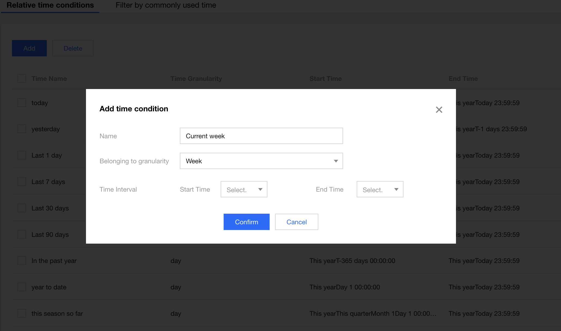Select the In the past year checkbox
561x331 pixels.
point(22,260)
